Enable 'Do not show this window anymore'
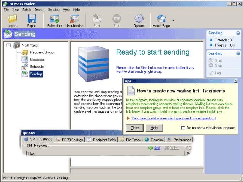Viewport: 243px width, 182px height. (183, 128)
